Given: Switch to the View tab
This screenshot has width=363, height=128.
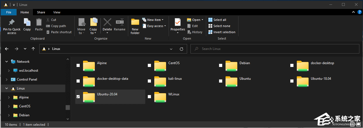Looking at the screenshot, I should (x=57, y=12).
